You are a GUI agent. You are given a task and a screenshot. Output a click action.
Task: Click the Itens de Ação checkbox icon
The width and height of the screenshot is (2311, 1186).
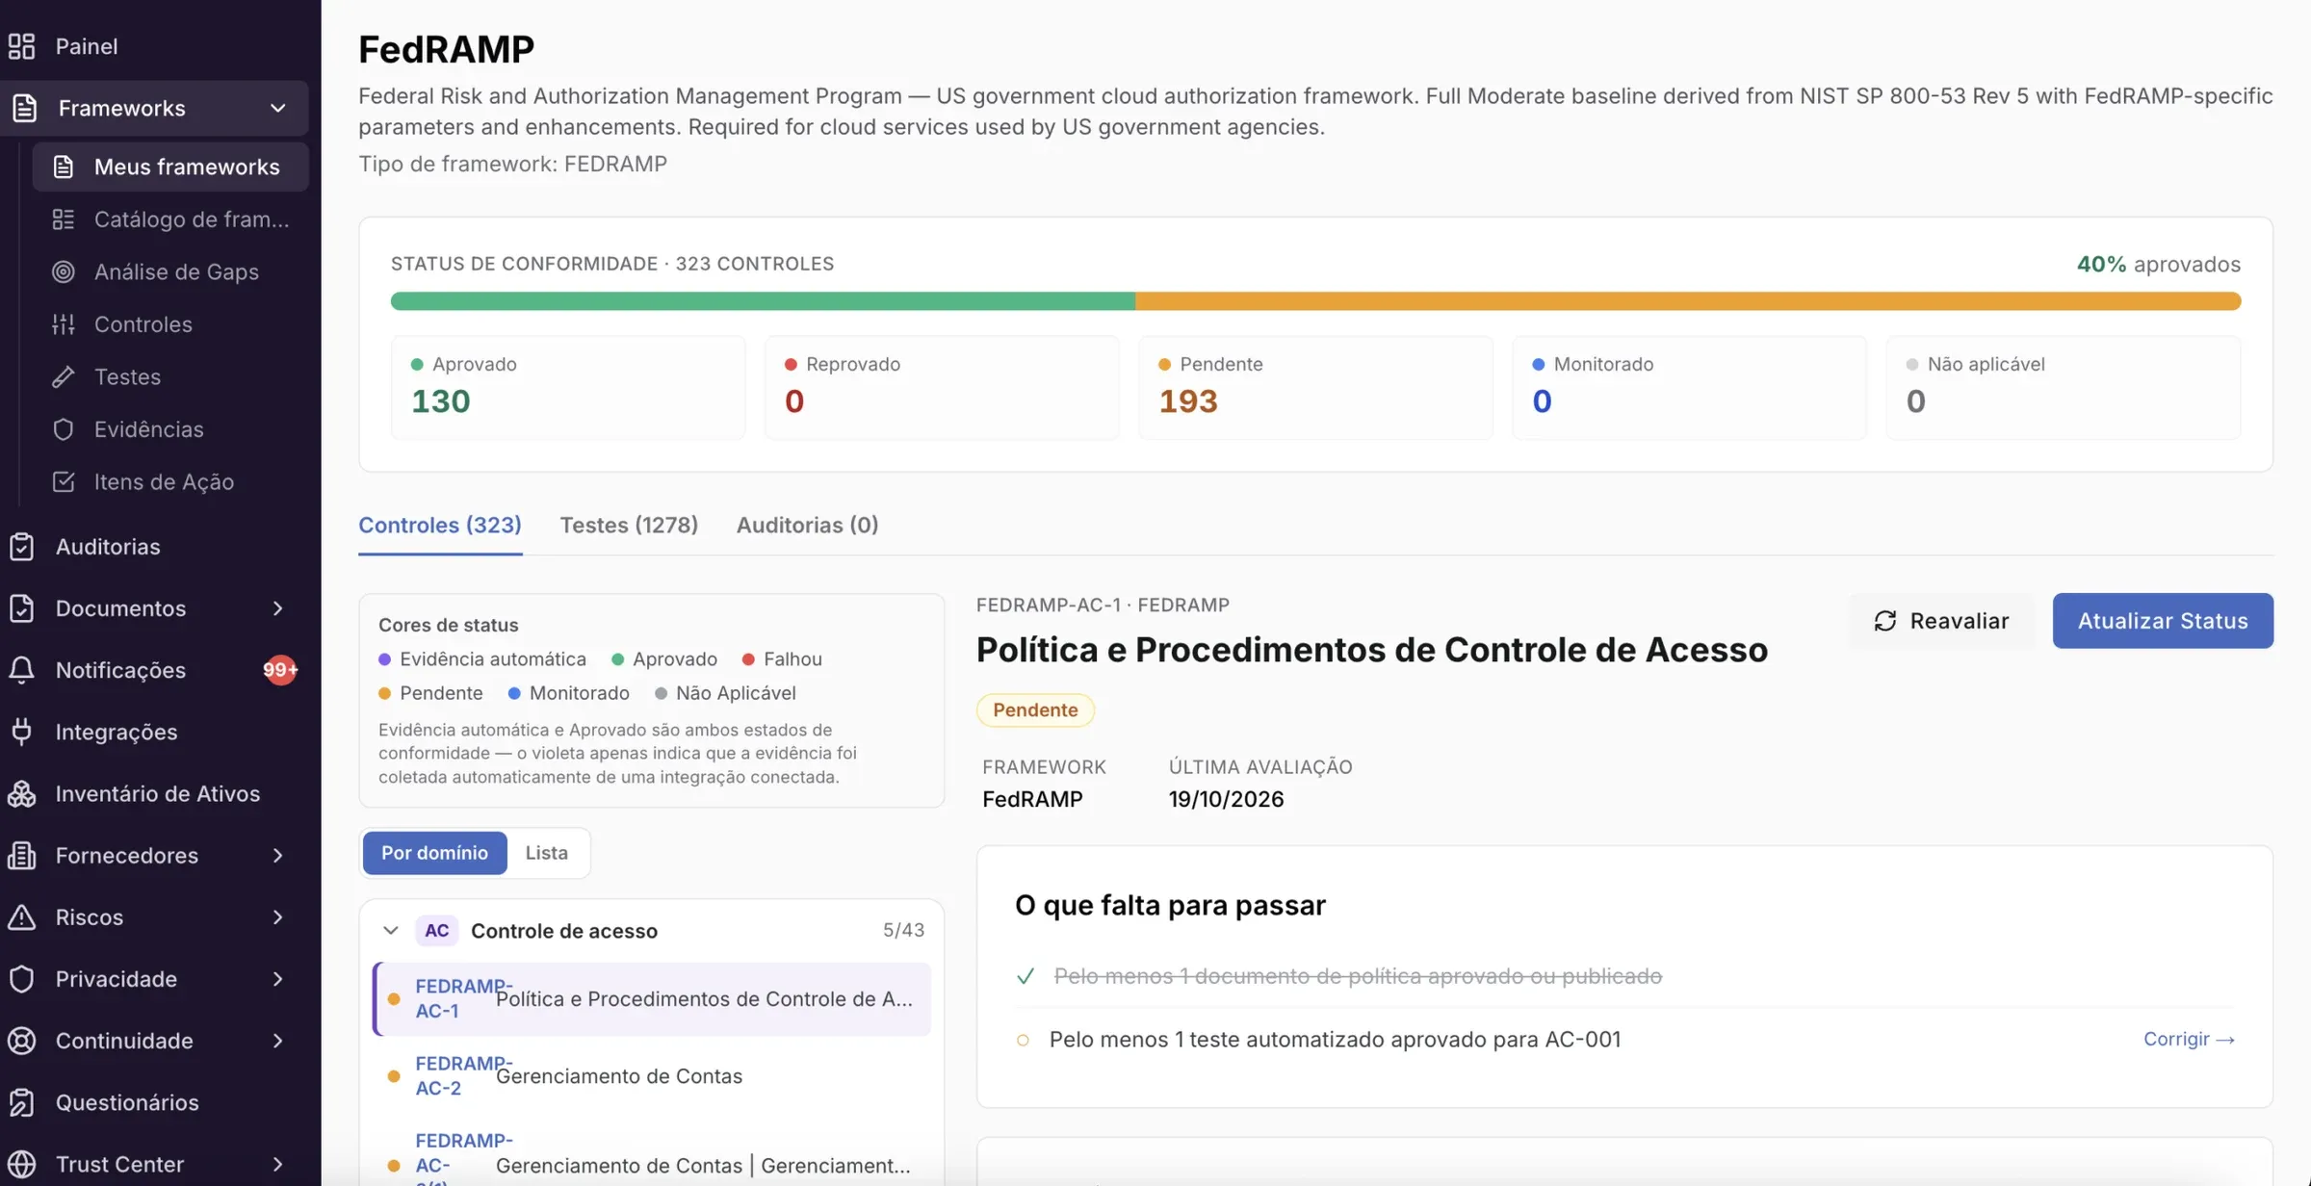coord(64,481)
